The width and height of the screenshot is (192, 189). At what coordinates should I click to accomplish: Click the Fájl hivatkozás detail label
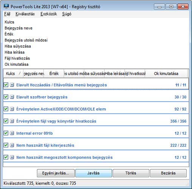click(17, 58)
